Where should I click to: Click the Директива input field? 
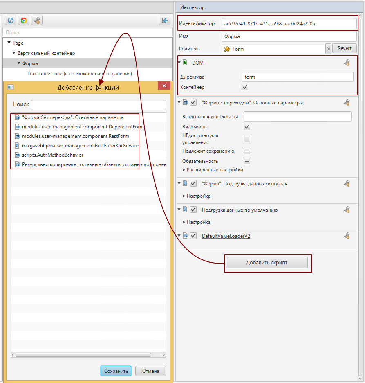click(298, 77)
